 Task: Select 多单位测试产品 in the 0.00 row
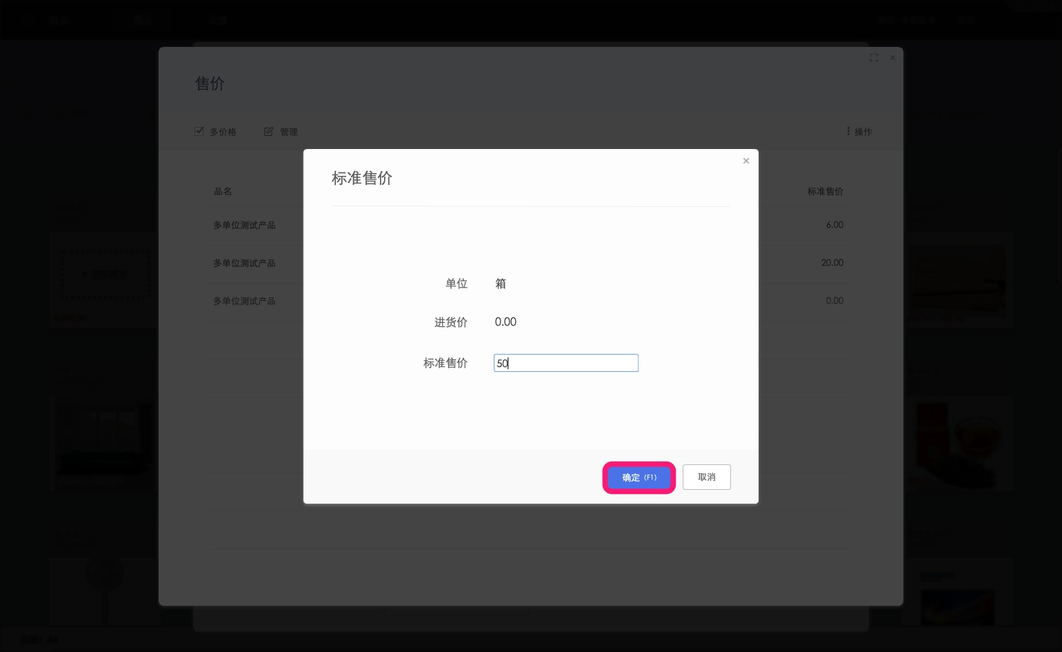point(244,301)
